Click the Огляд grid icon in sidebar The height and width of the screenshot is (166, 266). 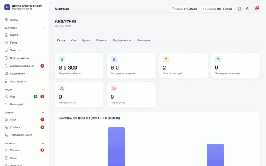click(6, 20)
